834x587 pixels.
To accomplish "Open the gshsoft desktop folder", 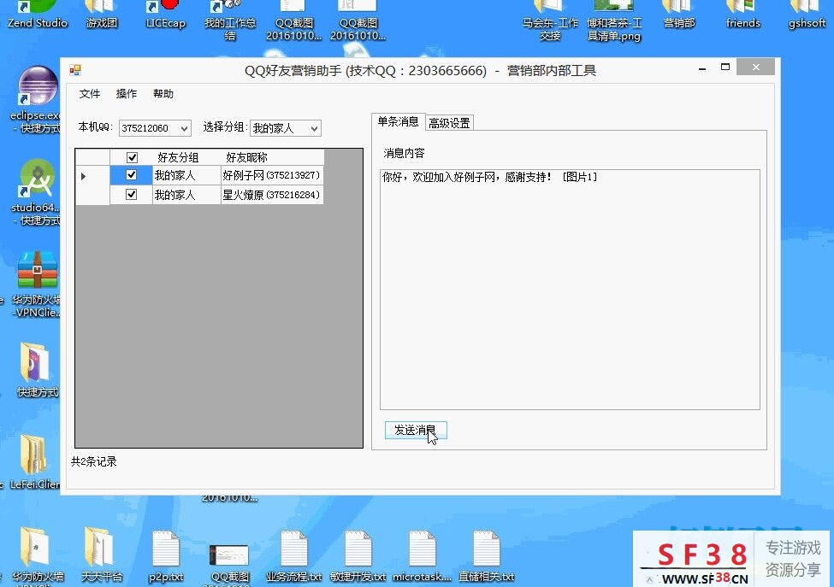I will pyautogui.click(x=807, y=15).
